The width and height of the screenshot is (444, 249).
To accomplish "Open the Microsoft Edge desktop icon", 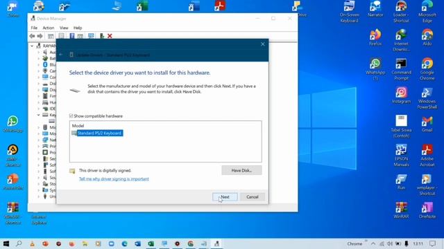I will coord(427,12).
